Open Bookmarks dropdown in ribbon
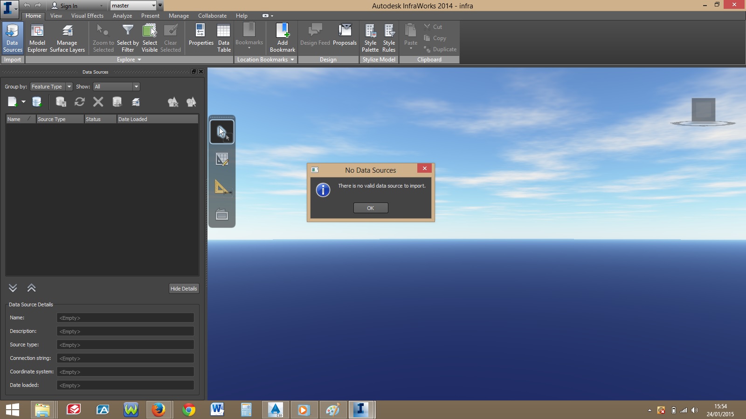The width and height of the screenshot is (746, 419). [249, 36]
